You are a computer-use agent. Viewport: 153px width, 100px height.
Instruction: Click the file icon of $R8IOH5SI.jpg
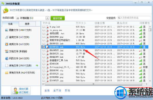point(47,50)
